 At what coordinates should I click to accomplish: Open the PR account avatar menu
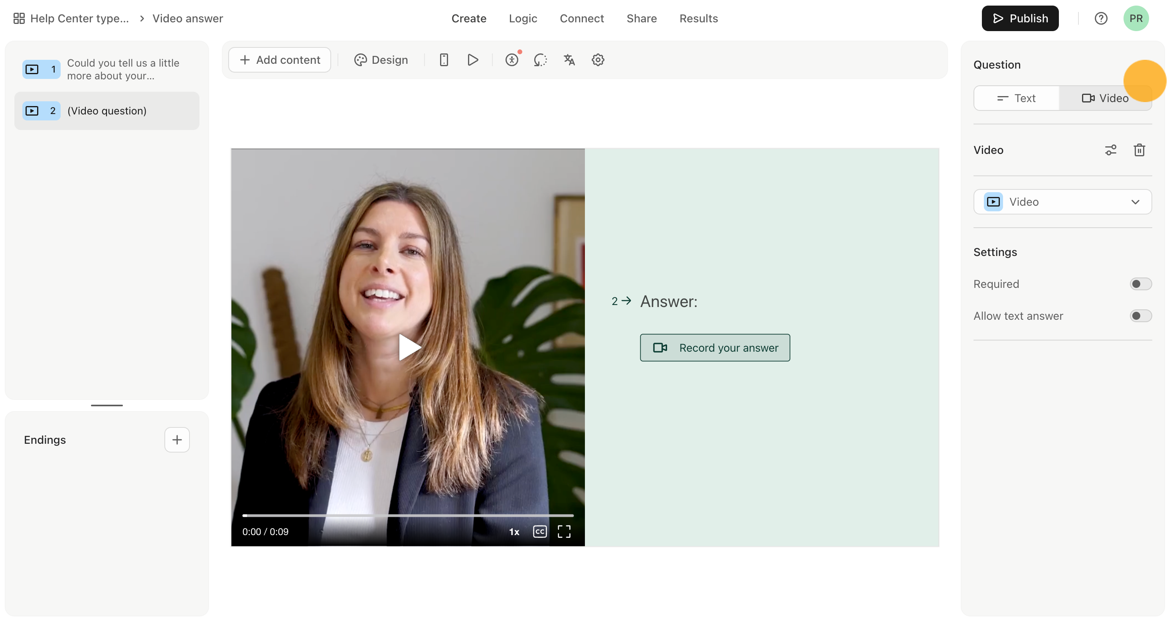pyautogui.click(x=1135, y=18)
